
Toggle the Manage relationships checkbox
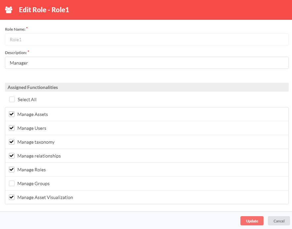pos(12,156)
